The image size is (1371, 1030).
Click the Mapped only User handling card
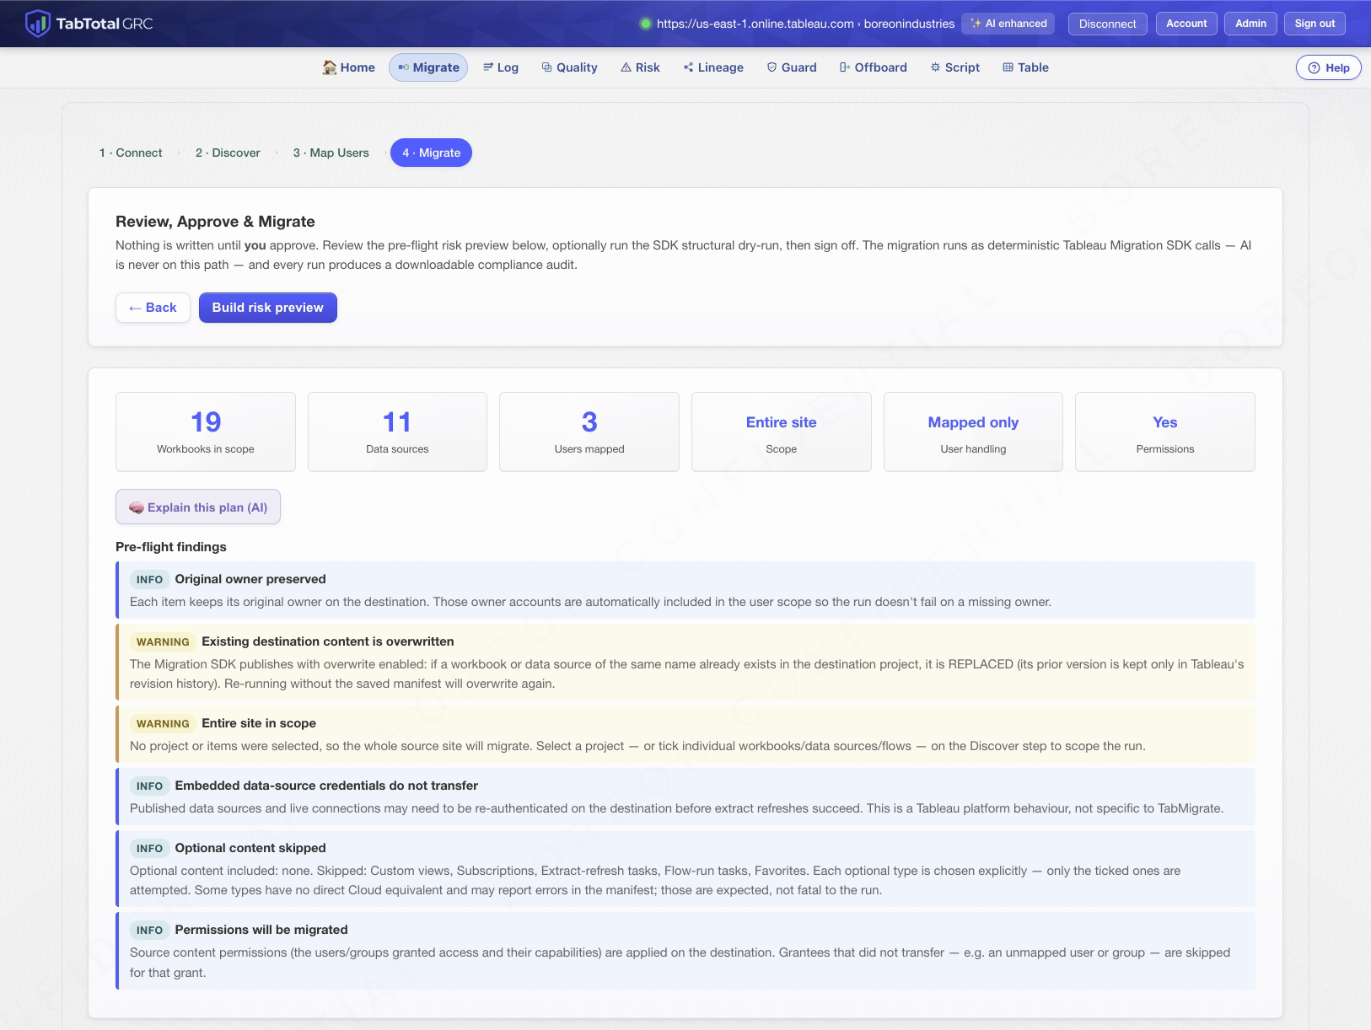(973, 432)
